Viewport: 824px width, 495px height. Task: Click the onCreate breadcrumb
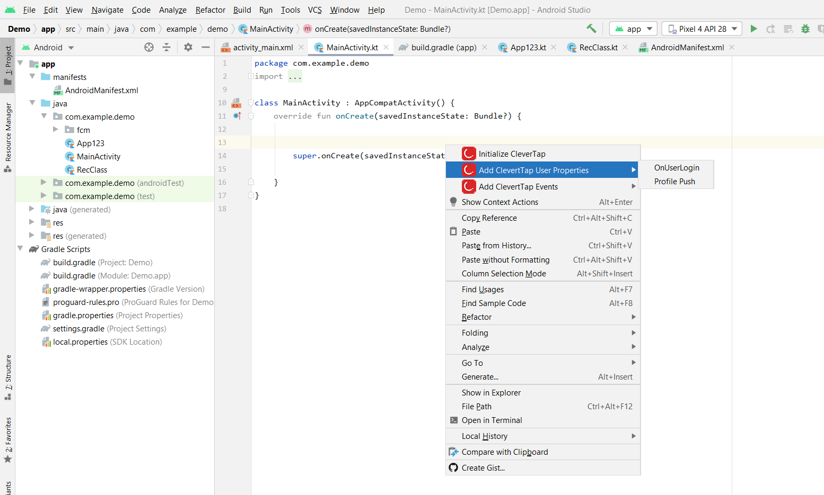[377, 29]
